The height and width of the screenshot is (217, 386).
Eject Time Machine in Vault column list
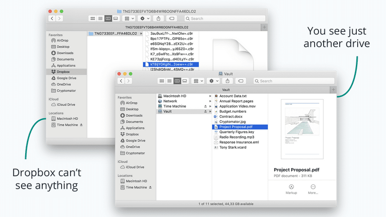pos(205,106)
